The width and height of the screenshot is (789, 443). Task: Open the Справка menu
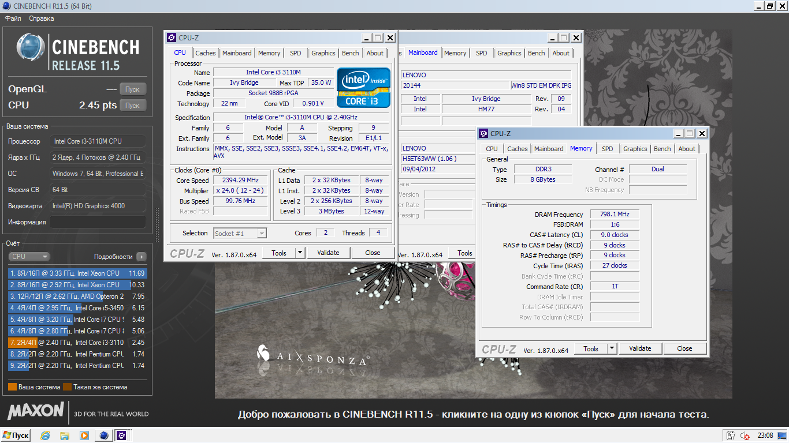coord(42,18)
